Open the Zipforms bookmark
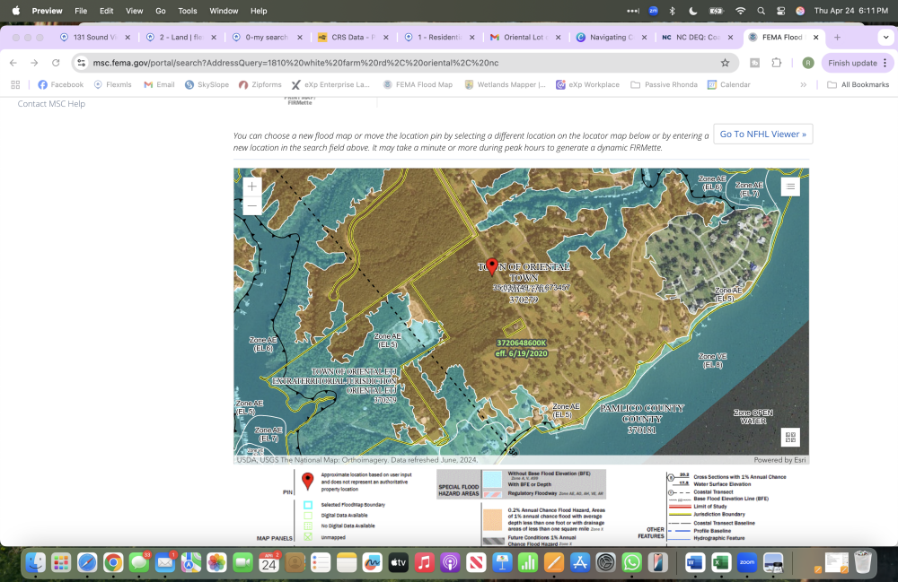 coord(260,84)
